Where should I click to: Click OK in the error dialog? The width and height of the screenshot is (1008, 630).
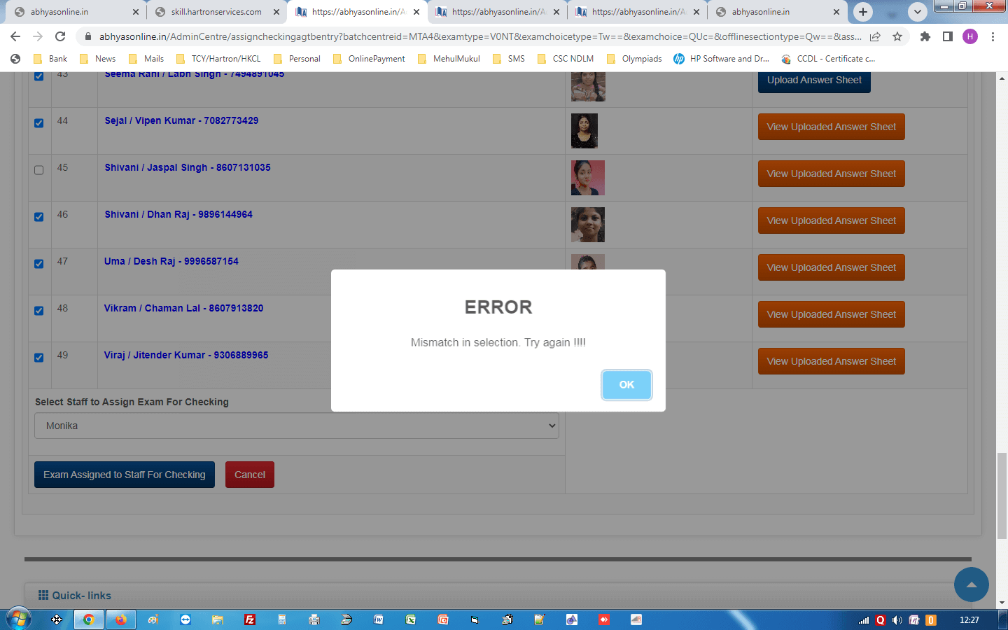coord(626,385)
